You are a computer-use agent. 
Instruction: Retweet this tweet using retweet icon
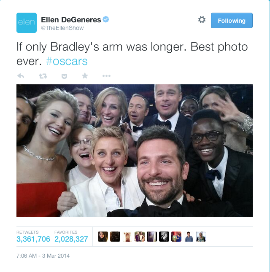pos(43,76)
